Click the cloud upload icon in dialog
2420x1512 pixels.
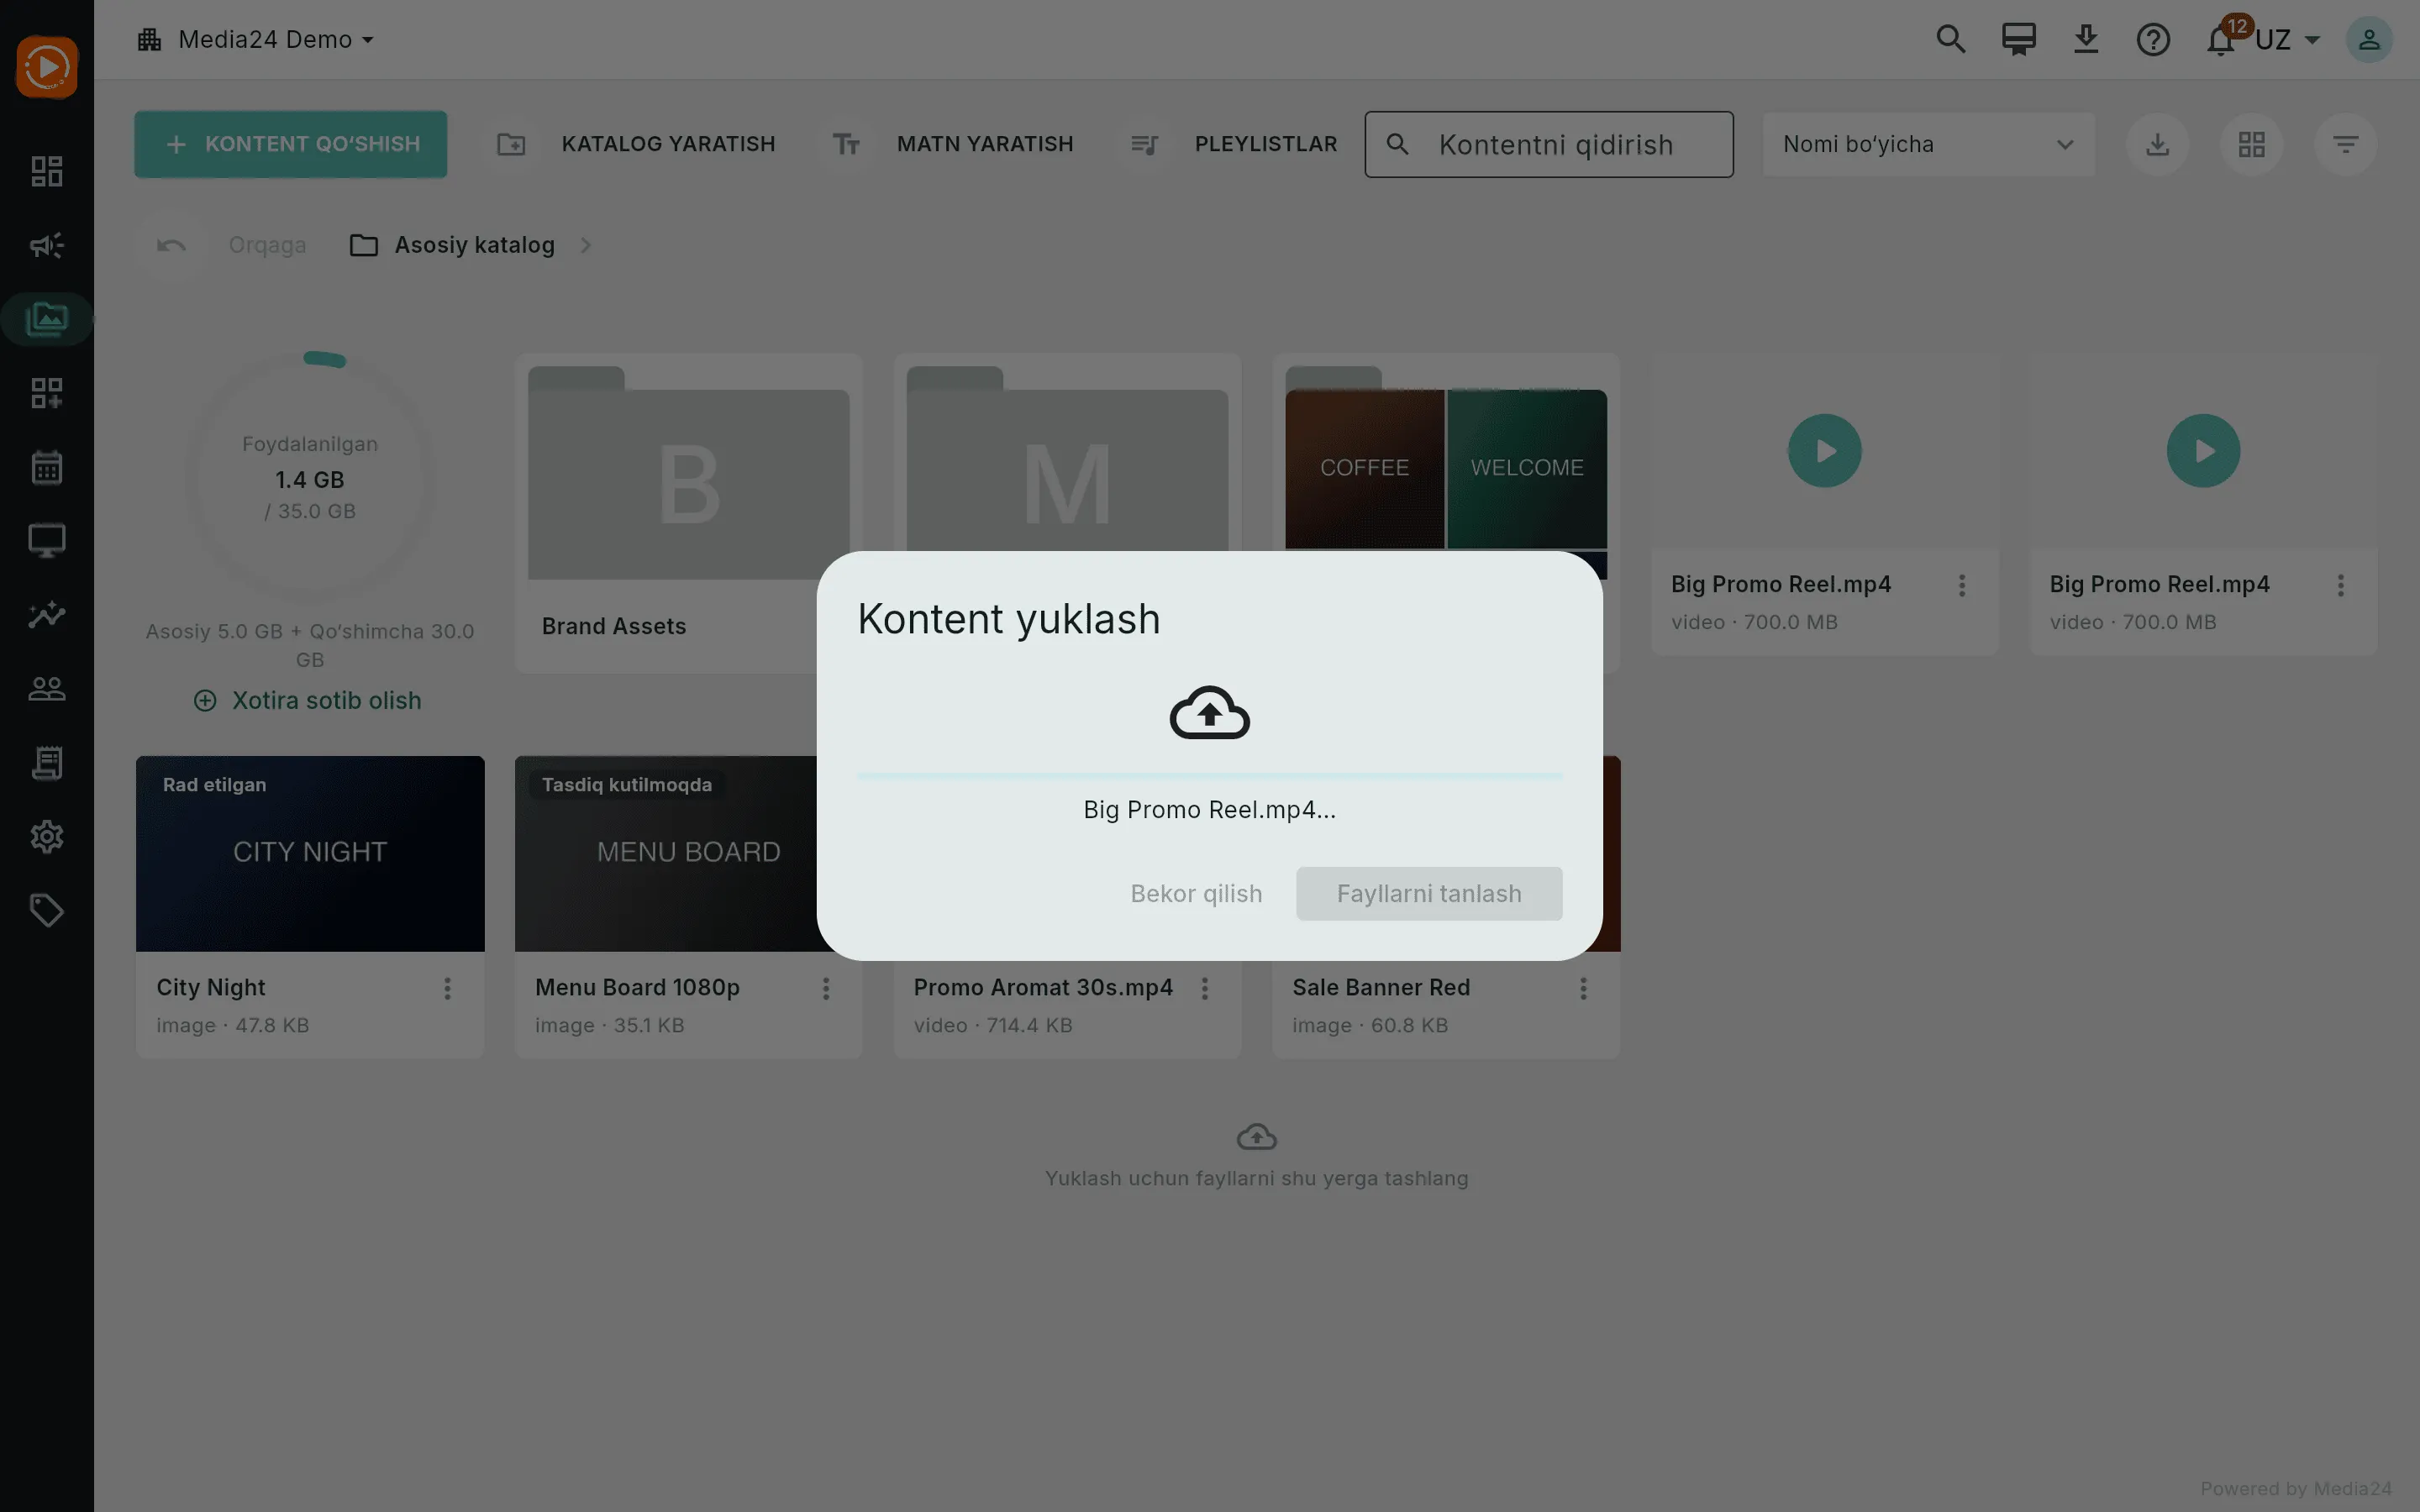1210,713
